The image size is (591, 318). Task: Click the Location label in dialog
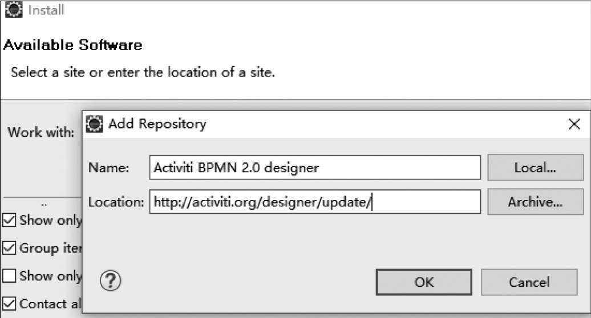click(116, 202)
